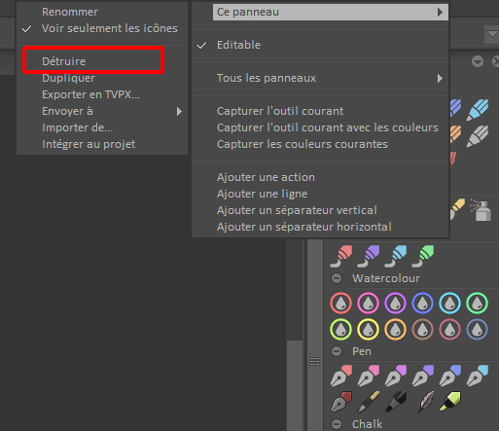Choose 'Ajouter une action'

click(320, 177)
